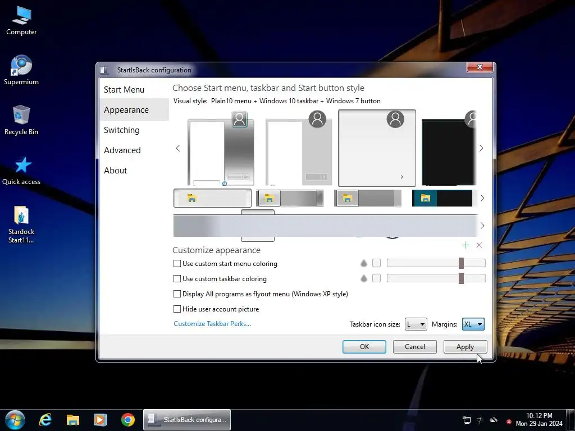Open the Quick access star icon
Screen dimensions: 575x431
coord(21,171)
